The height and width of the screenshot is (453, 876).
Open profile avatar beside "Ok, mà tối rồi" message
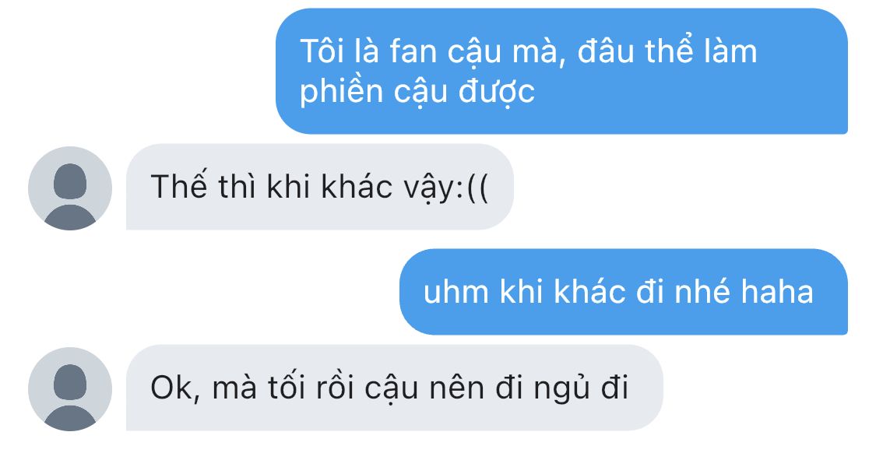pyautogui.click(x=70, y=388)
